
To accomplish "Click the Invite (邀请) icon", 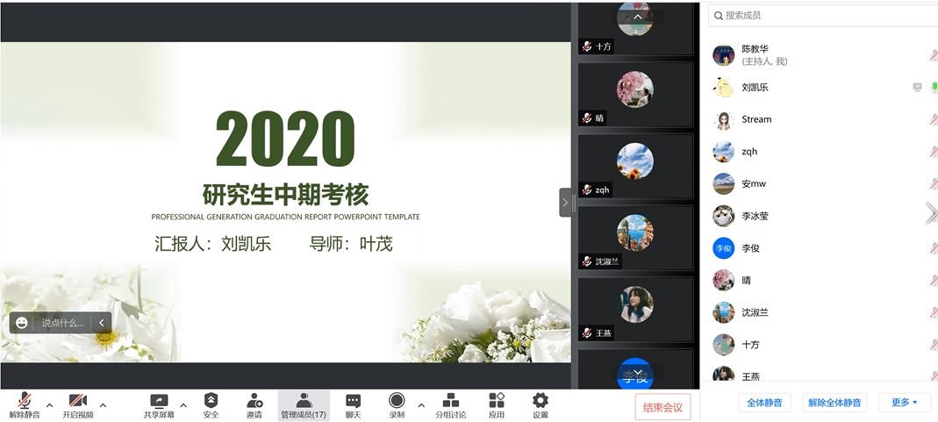I will tap(254, 401).
